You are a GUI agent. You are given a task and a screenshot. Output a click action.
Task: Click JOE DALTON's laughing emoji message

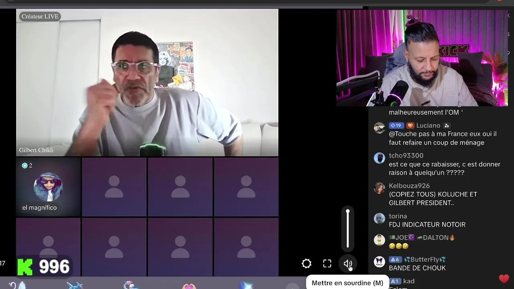[x=399, y=246]
